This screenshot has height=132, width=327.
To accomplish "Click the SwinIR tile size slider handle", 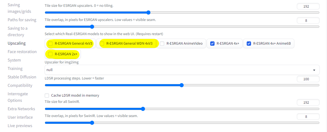I will (143, 109).
